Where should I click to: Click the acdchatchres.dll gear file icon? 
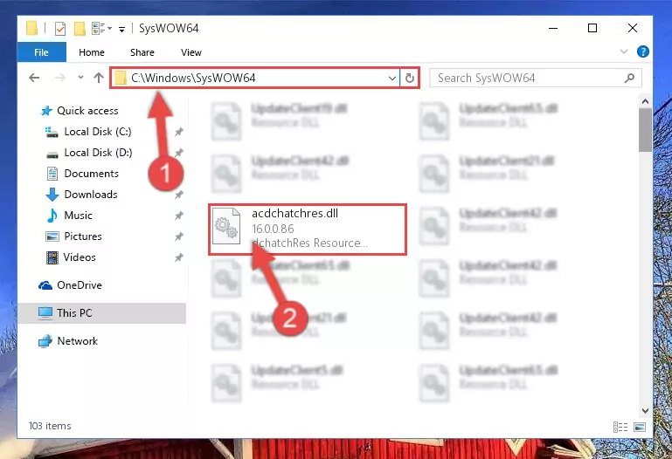click(226, 226)
